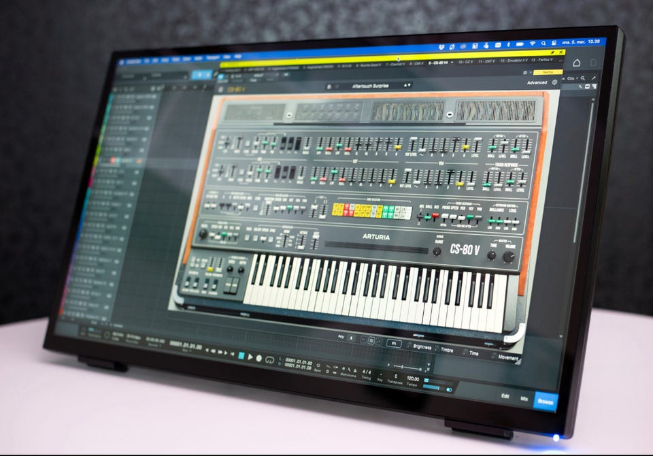Click the redo arrow in the CS-80 V lower toolbar
The width and height of the screenshot is (653, 456).
tap(379, 342)
